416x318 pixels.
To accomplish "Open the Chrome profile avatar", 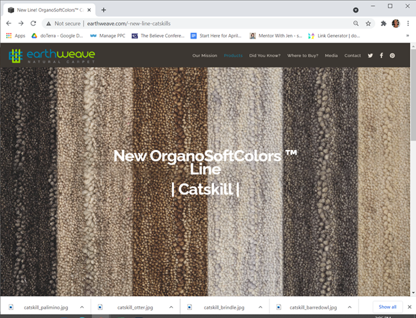I will point(395,23).
